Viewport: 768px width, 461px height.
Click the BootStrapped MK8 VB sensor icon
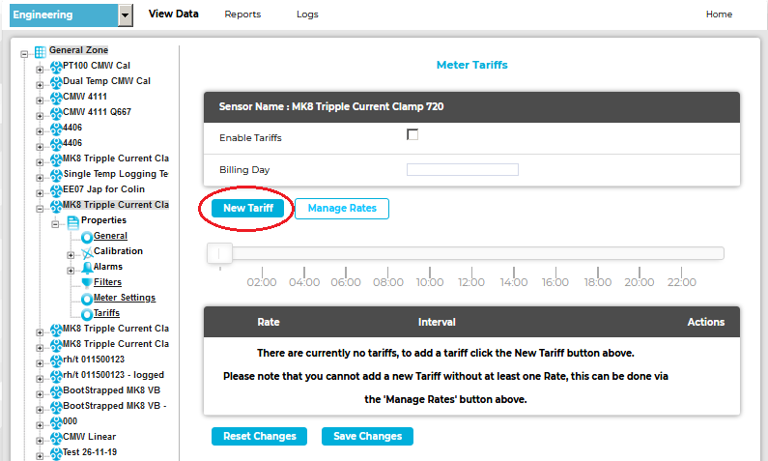[x=56, y=392]
